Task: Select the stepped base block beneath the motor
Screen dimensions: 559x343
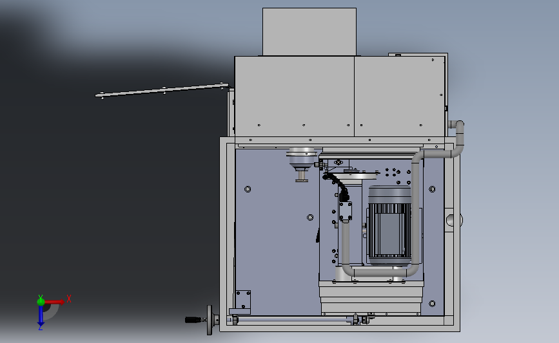Action: (371, 297)
